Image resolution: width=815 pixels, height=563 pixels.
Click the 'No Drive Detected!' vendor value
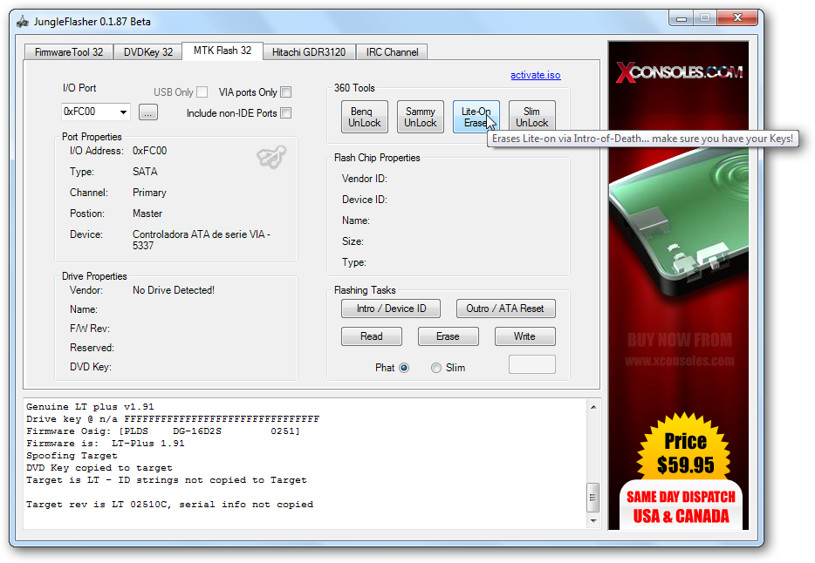click(174, 290)
